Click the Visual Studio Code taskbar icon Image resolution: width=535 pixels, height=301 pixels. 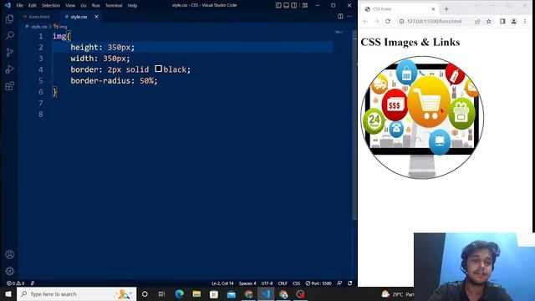[266, 293]
